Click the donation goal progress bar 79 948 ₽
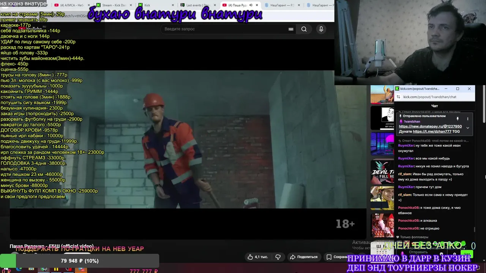Viewport: 486px width, 273px height. pos(79,261)
